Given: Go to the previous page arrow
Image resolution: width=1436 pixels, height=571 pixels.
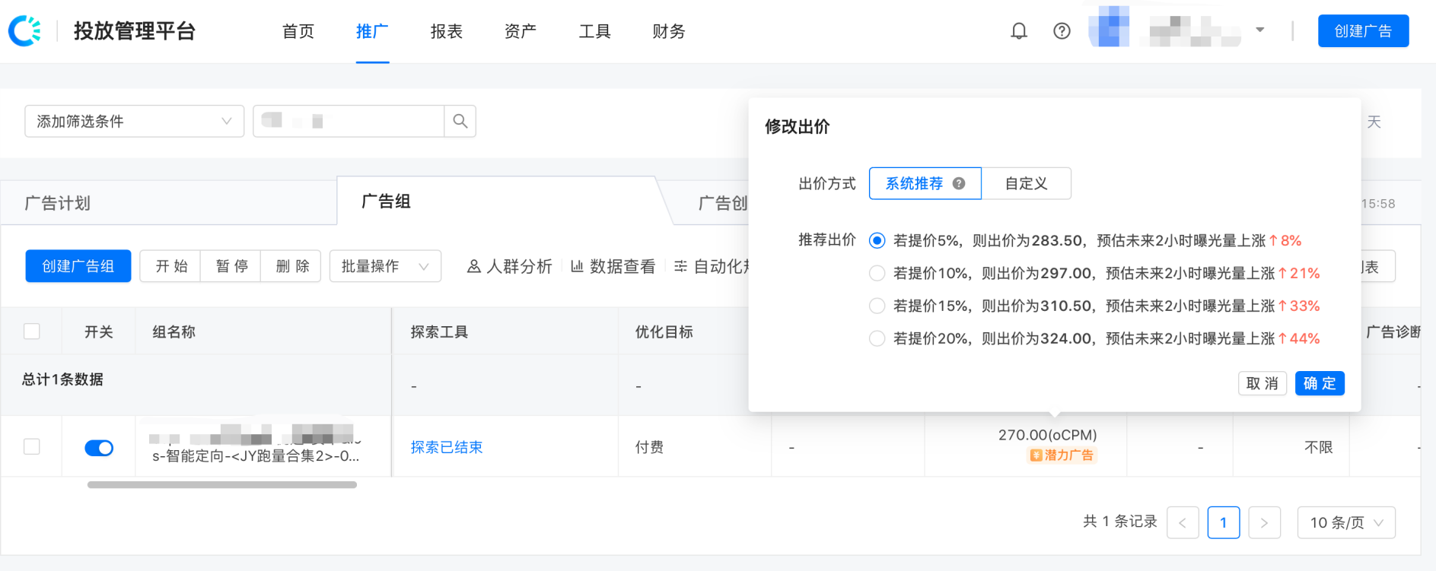Looking at the screenshot, I should [x=1183, y=522].
